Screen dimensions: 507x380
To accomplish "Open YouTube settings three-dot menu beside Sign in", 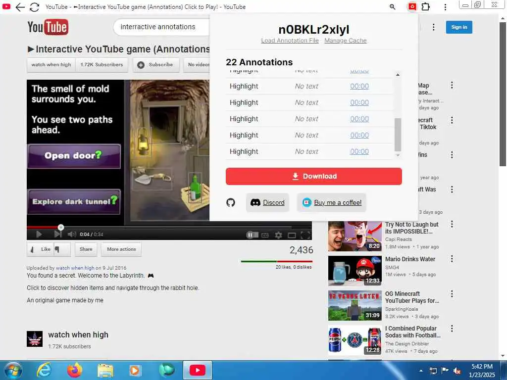I will click(x=434, y=27).
